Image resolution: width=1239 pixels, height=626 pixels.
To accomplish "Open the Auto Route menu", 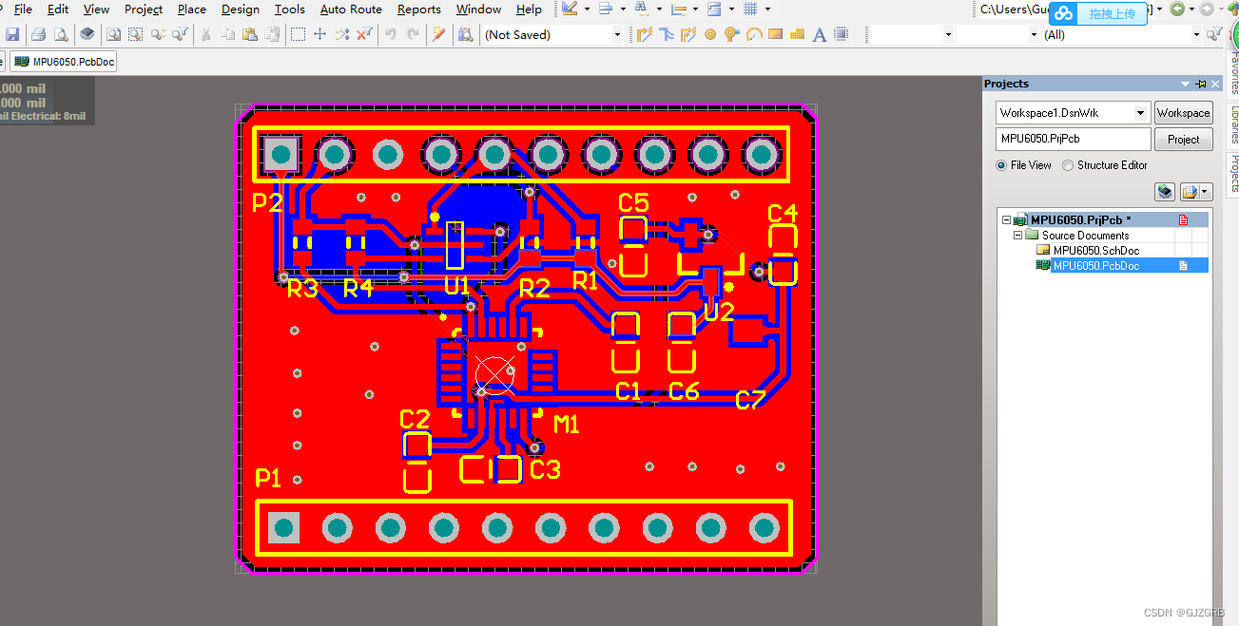I will pyautogui.click(x=351, y=9).
